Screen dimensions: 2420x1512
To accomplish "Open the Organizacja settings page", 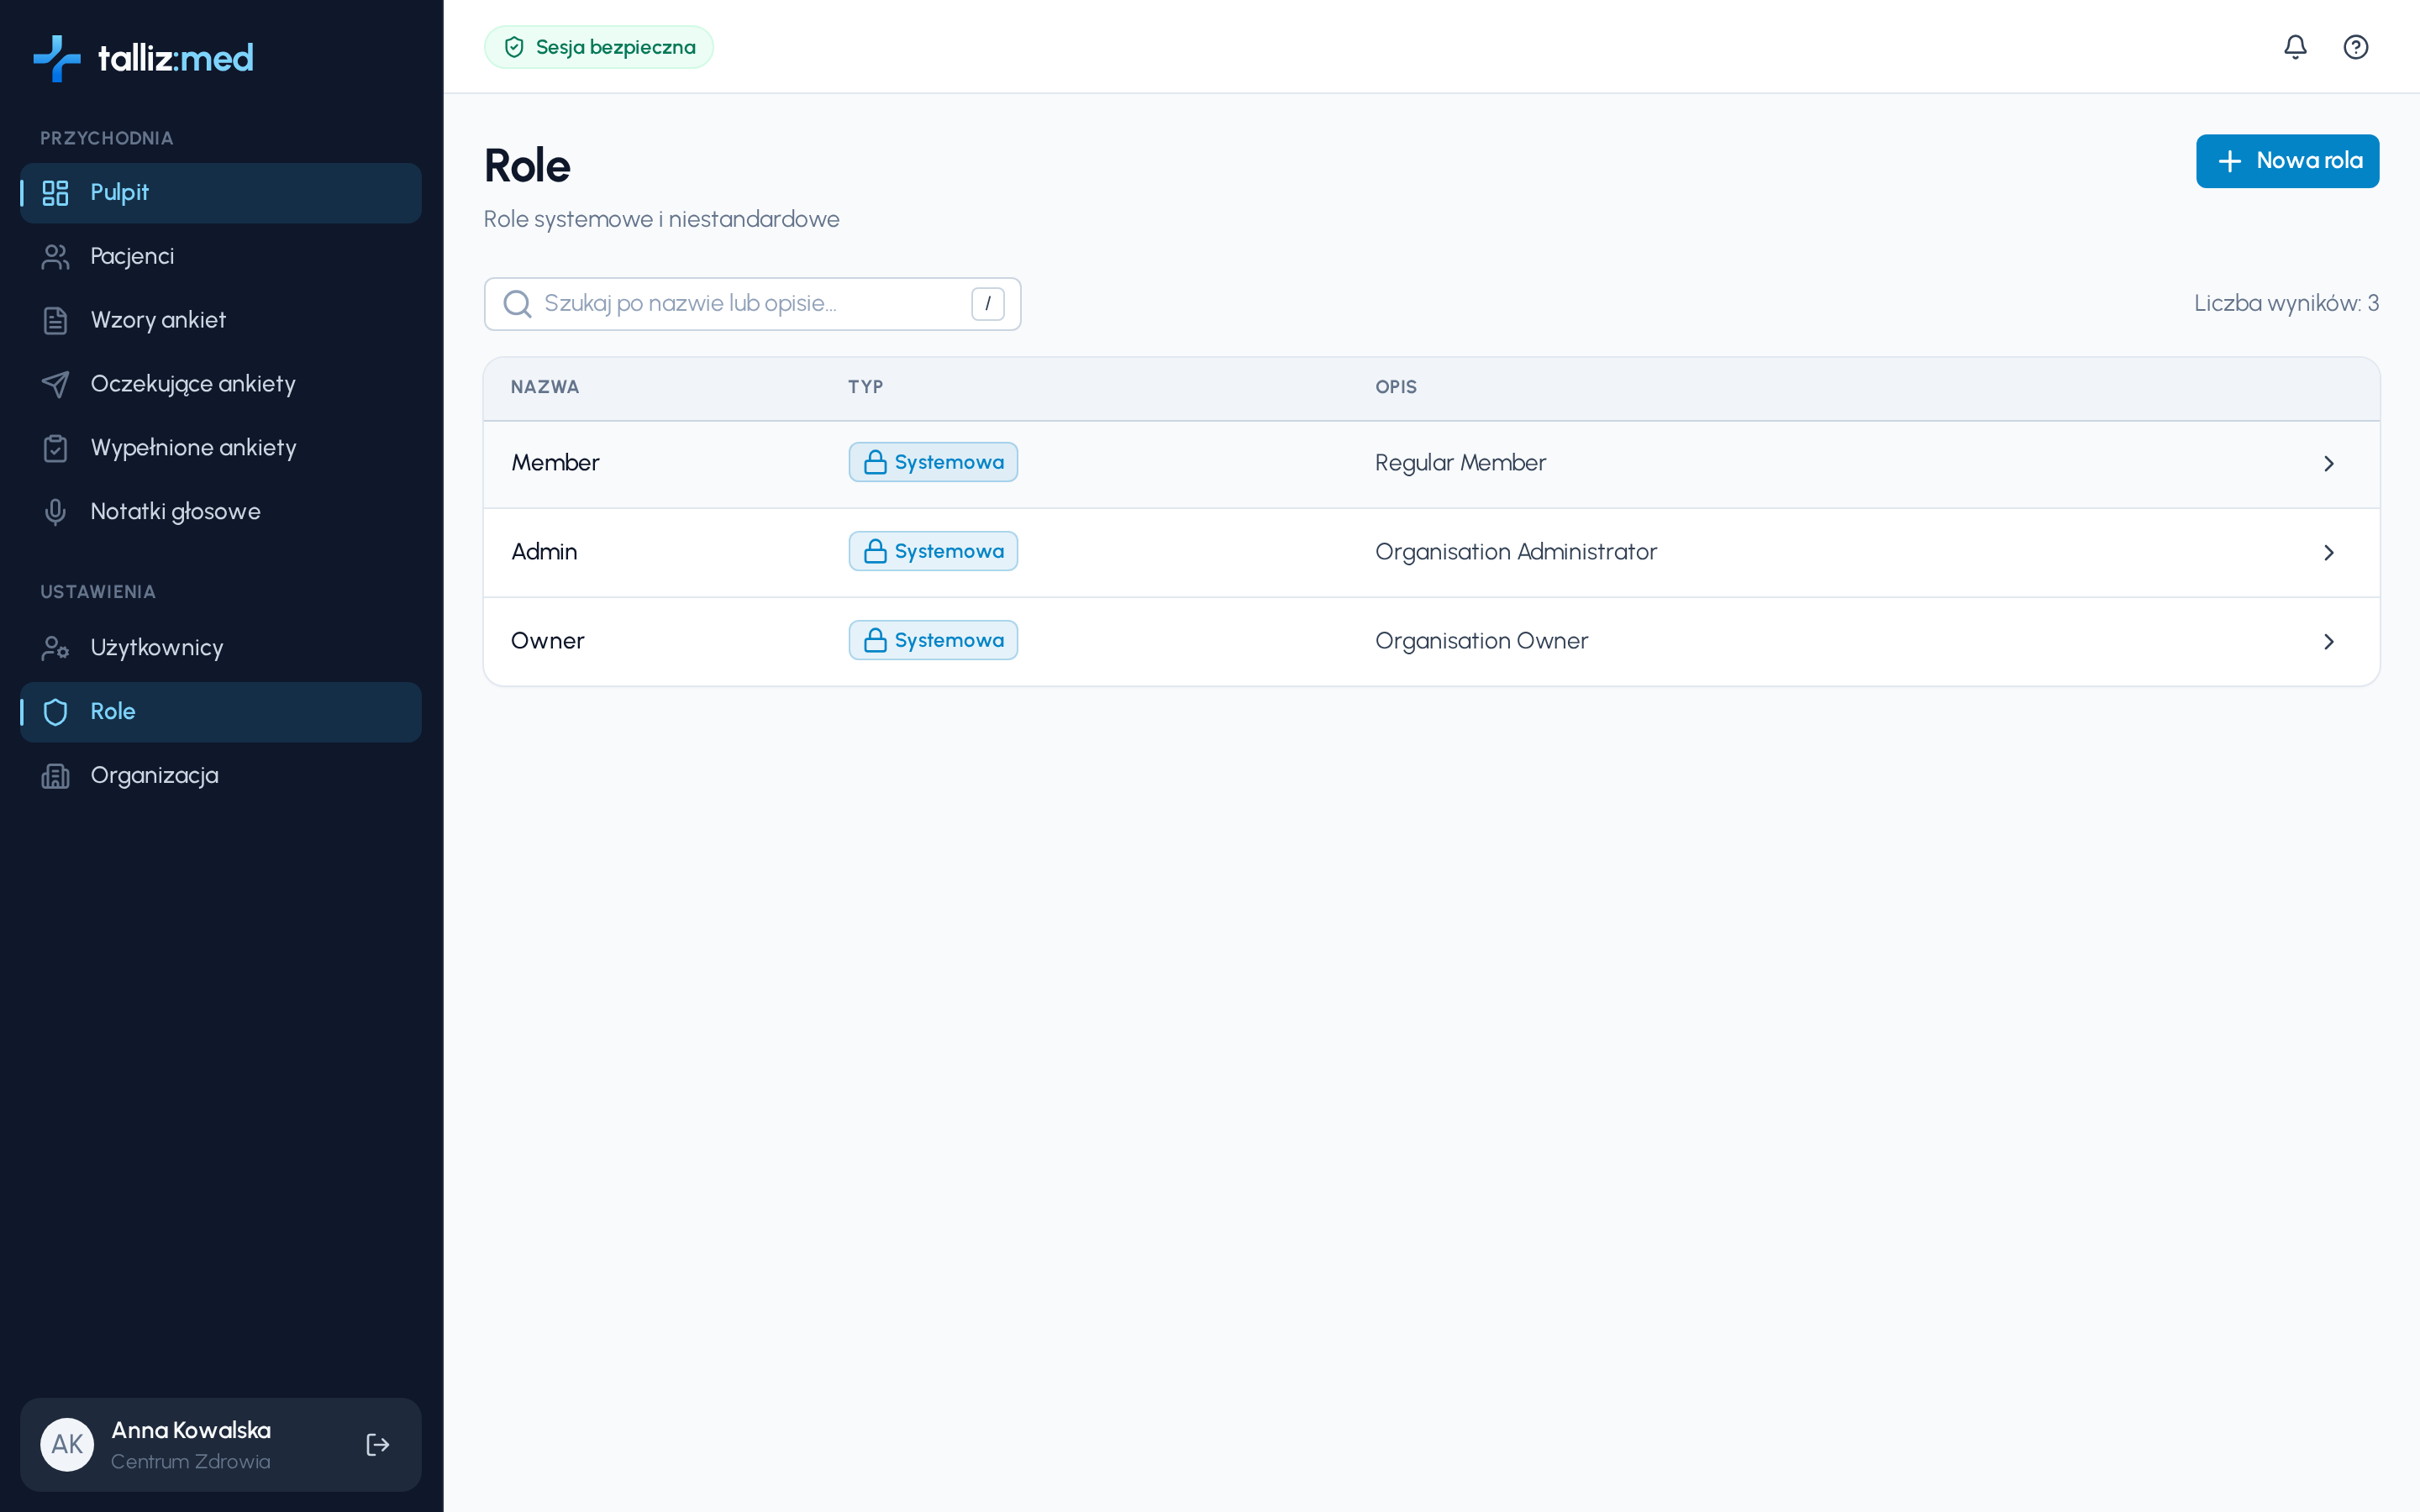I will coord(220,776).
